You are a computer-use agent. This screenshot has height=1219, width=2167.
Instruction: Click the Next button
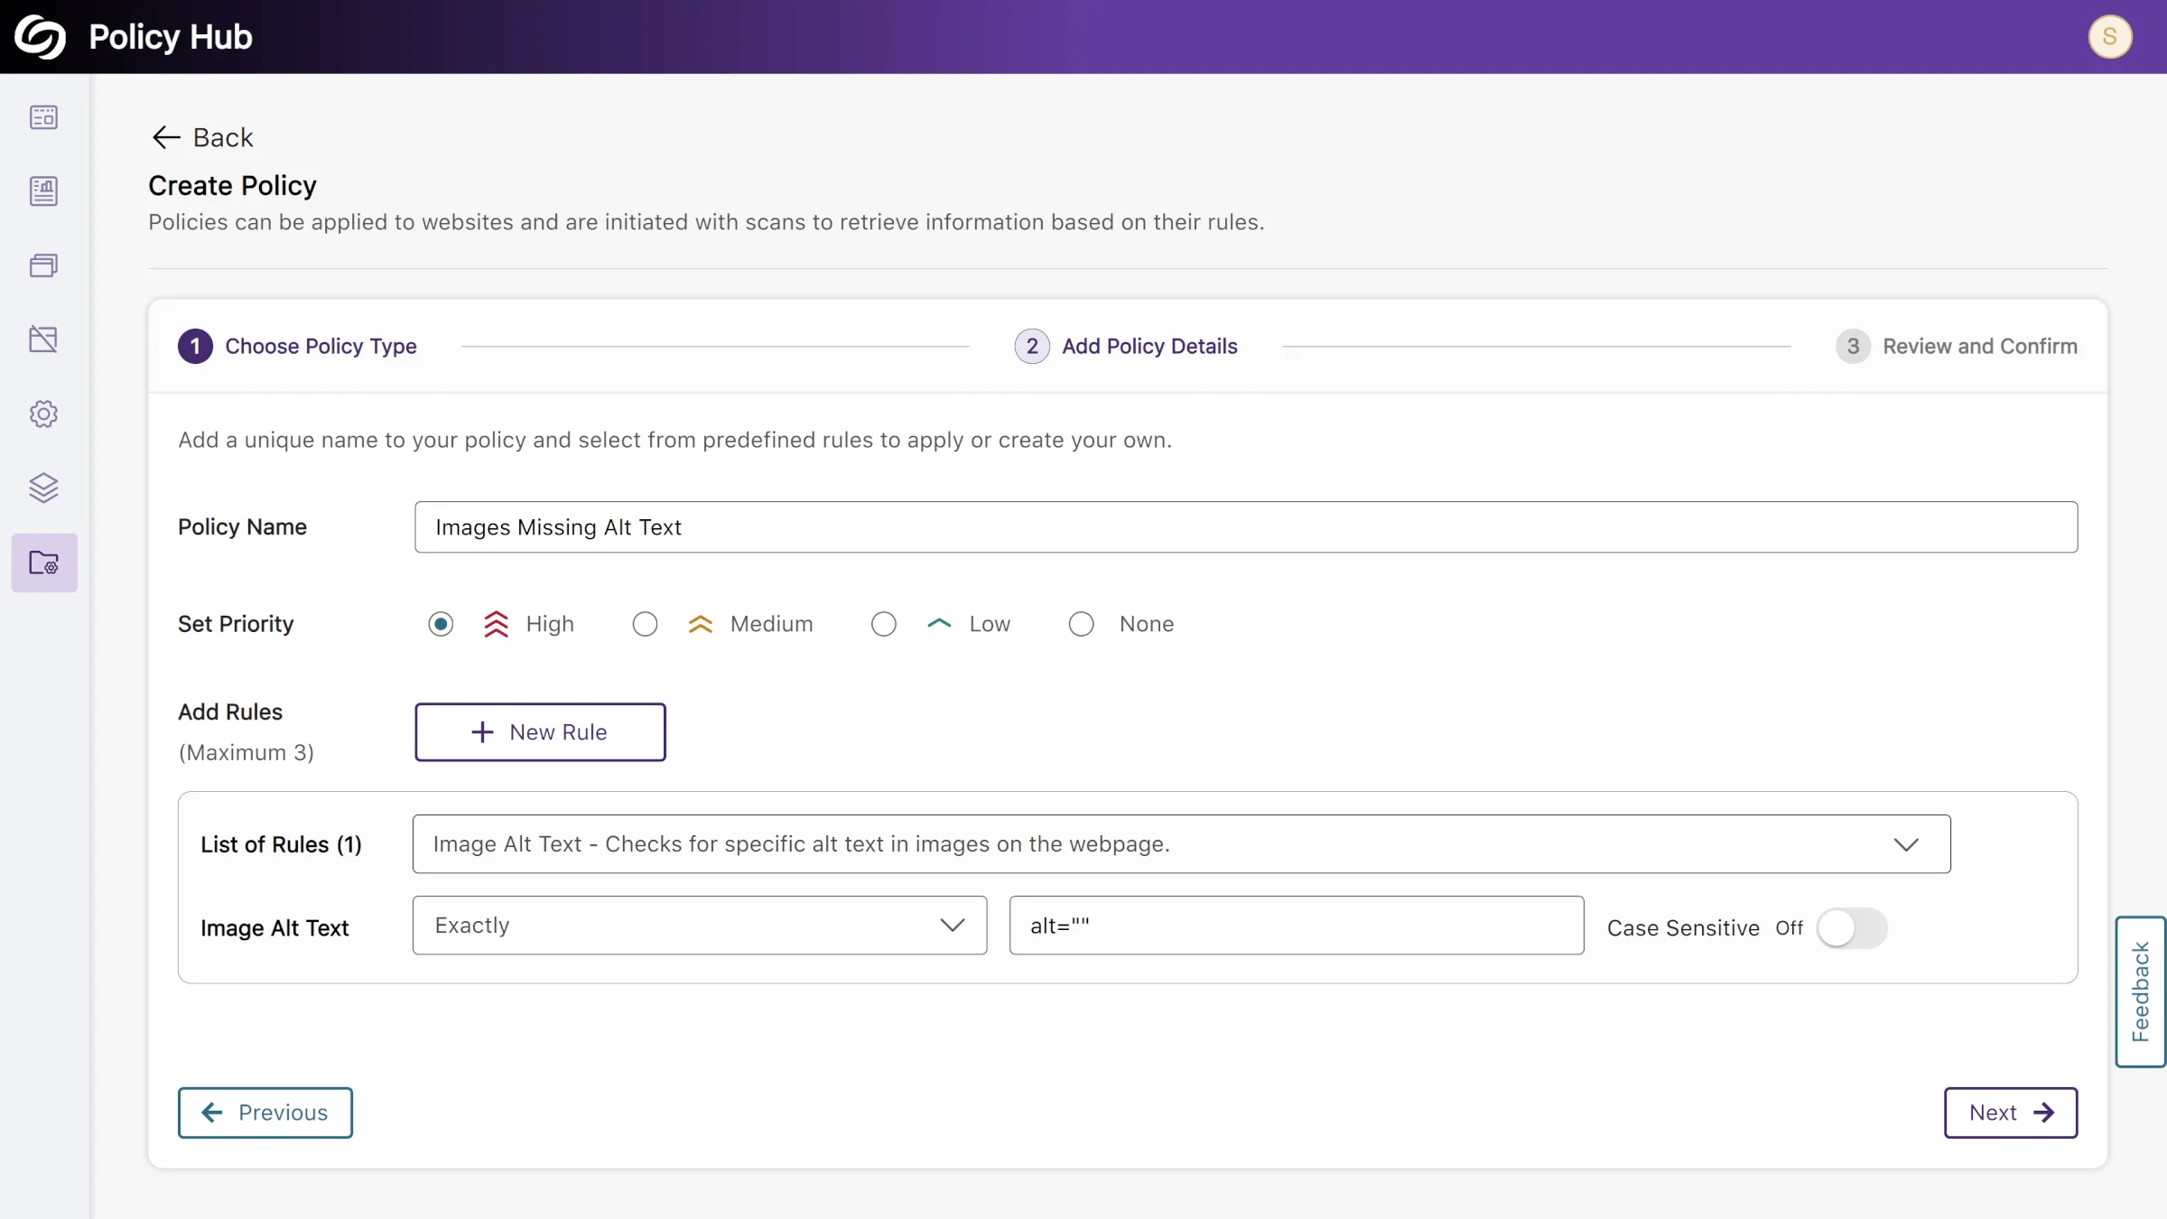[2011, 1112]
